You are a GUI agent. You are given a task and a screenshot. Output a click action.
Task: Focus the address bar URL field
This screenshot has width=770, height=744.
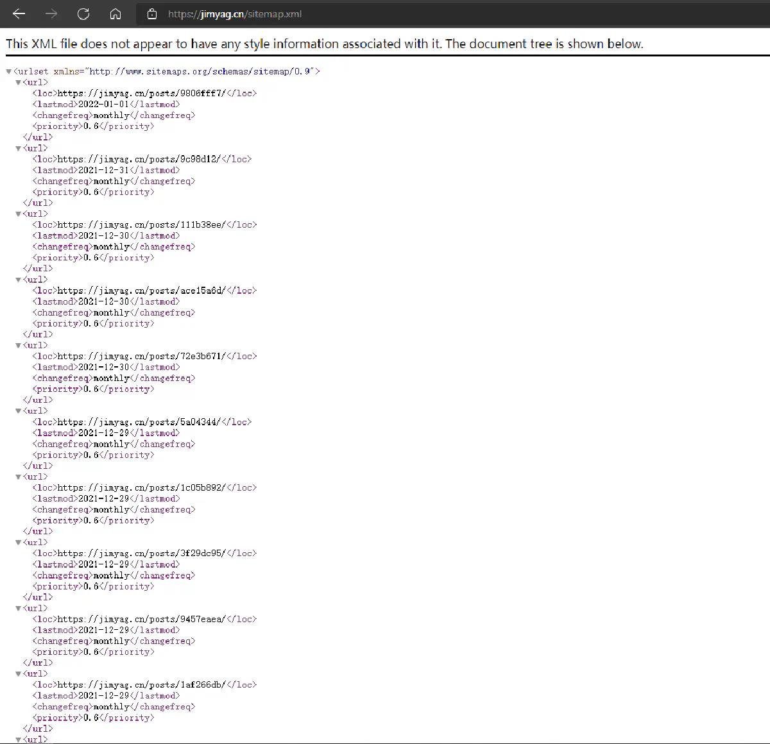tap(385, 13)
